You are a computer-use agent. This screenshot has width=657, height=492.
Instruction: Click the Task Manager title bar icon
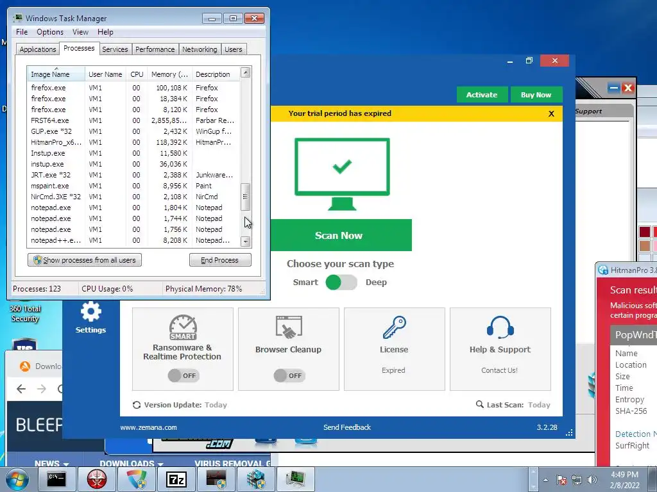pyautogui.click(x=17, y=18)
